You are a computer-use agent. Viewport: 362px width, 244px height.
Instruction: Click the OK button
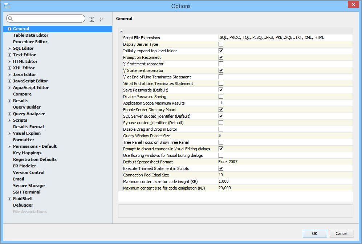point(315,233)
